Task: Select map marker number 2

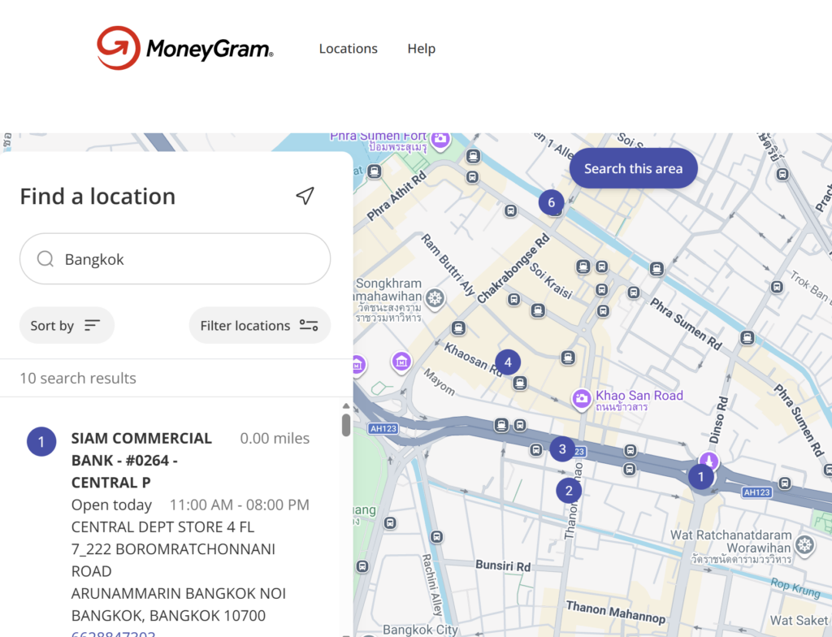Action: [x=569, y=490]
